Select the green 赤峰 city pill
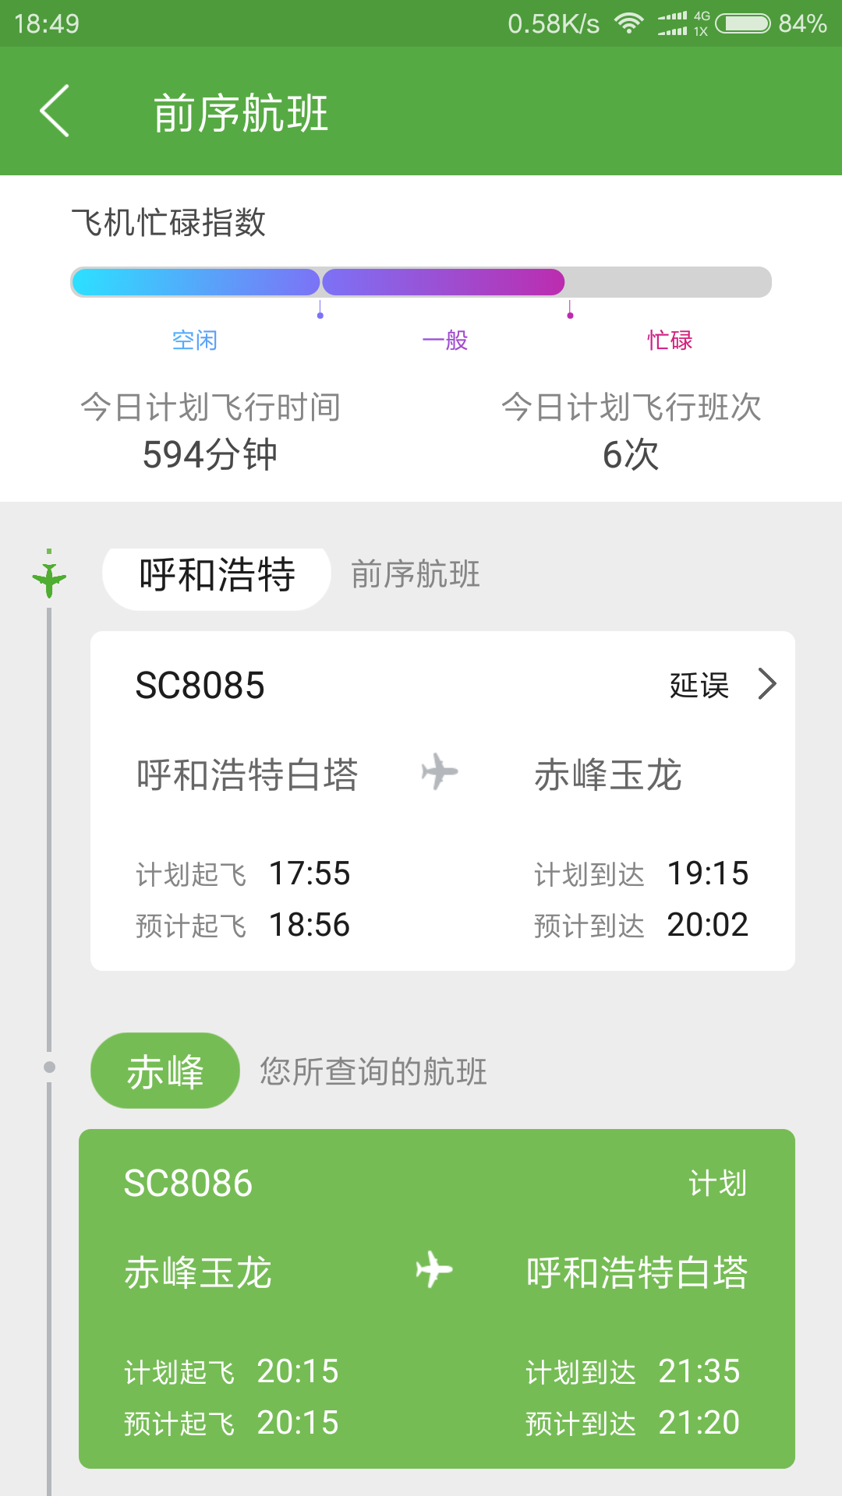Image resolution: width=842 pixels, height=1496 pixels. pos(165,1071)
